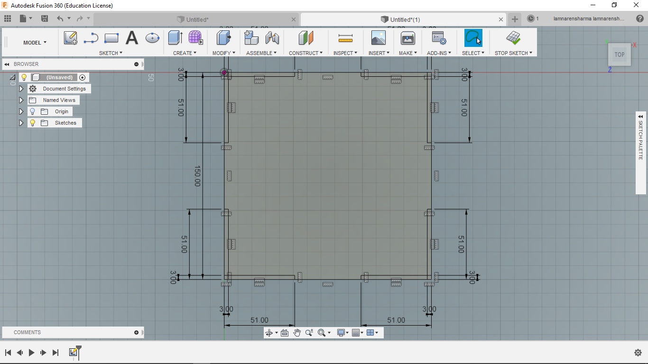Screen dimensions: 648x364
Task: Select the New Component assemble icon
Action: pyautogui.click(x=251, y=38)
